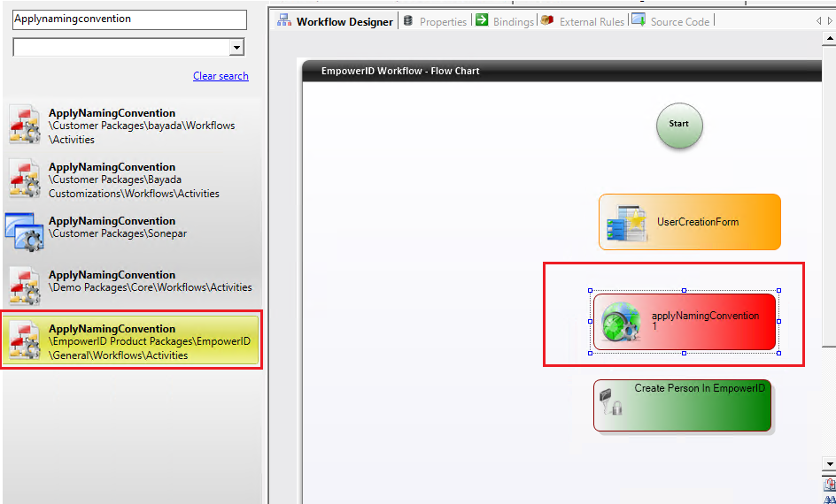Click the scroll down arrow of the designer scrollbar
The image size is (836, 504).
pos(830,464)
